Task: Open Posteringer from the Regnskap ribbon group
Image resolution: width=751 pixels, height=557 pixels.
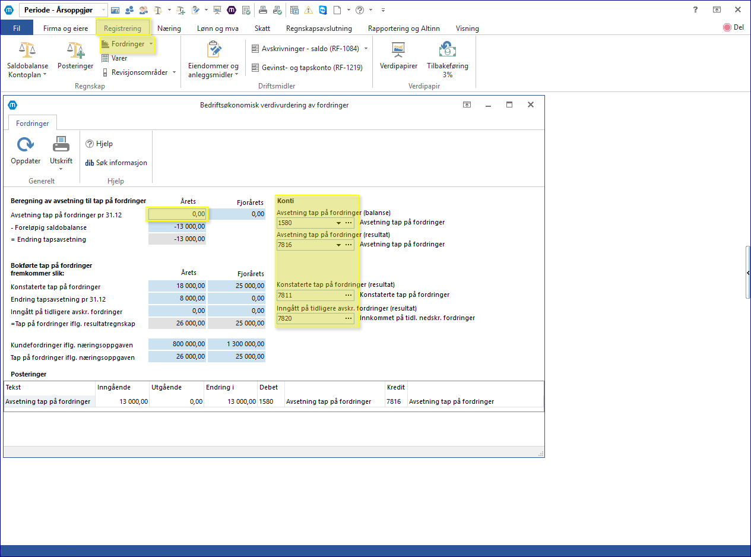Action: (75, 57)
